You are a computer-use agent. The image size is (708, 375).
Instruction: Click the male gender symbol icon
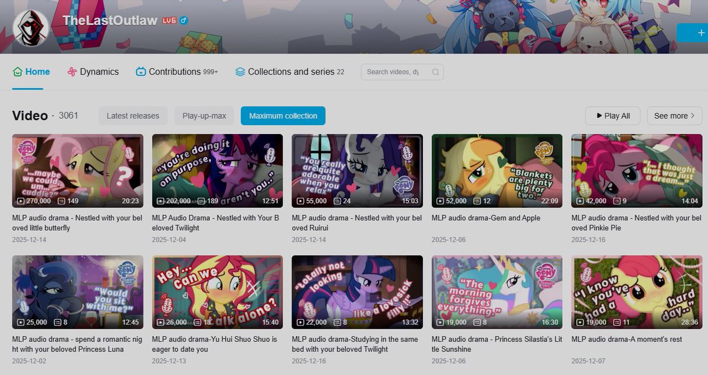tap(183, 21)
